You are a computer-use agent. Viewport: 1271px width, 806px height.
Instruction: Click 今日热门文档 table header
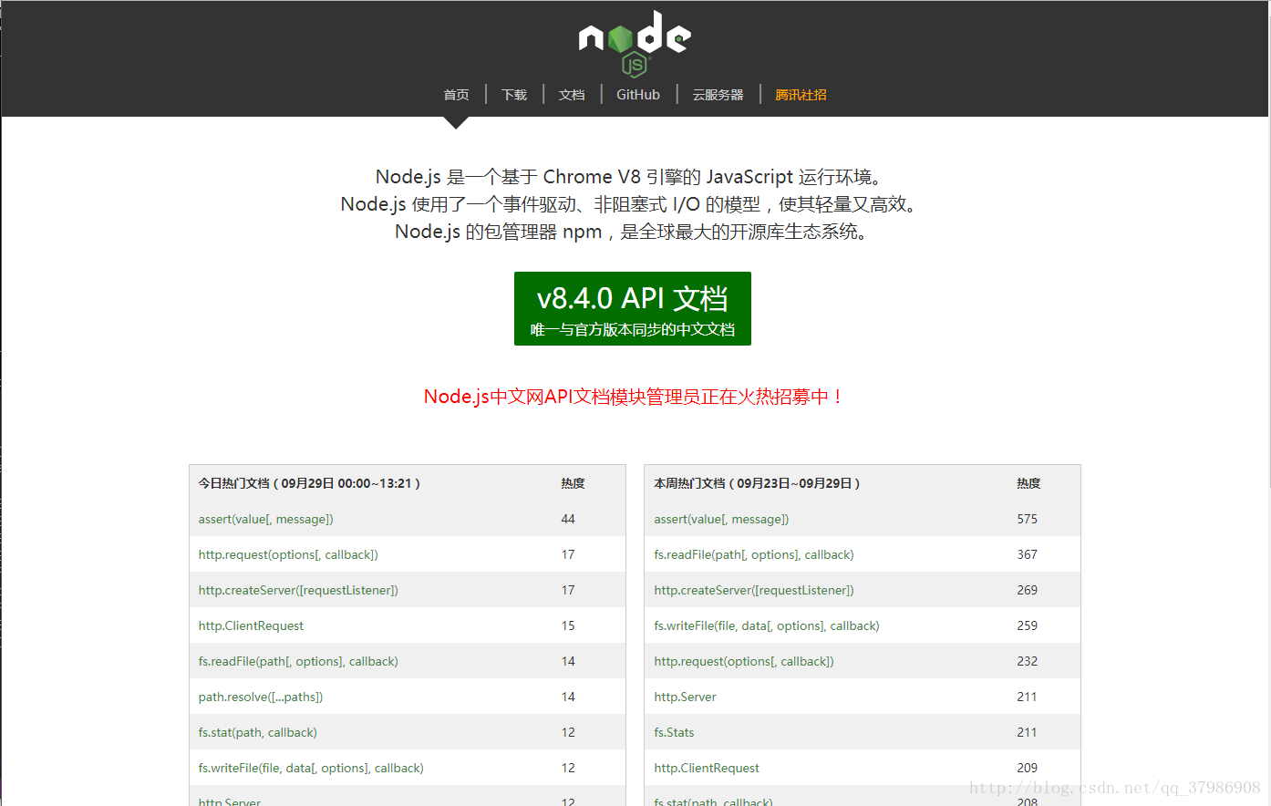tap(310, 483)
